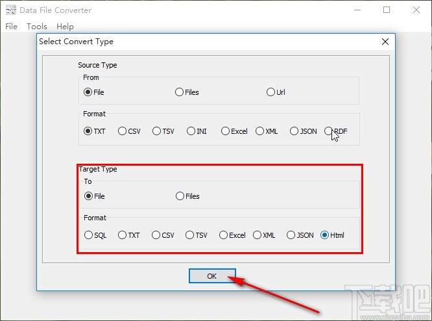Choose INI as source format

coord(197,131)
